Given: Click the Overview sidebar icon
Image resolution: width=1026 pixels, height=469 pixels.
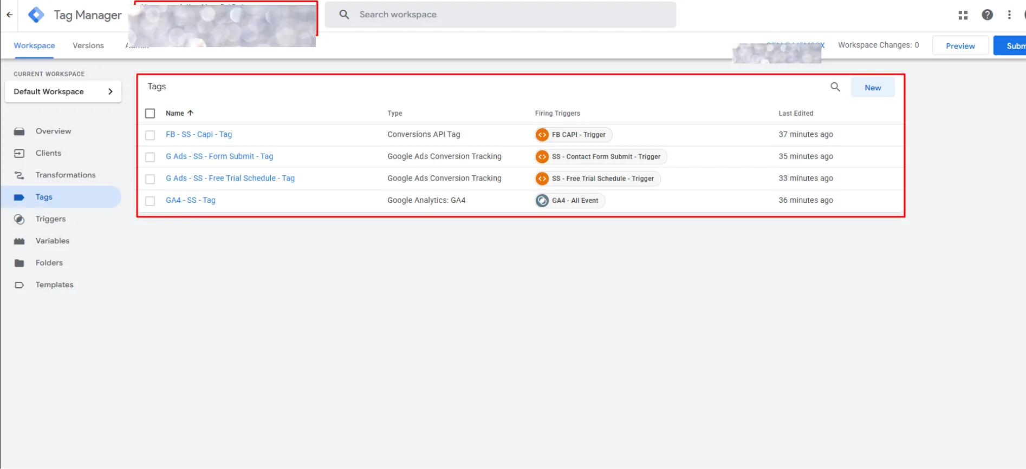Looking at the screenshot, I should tap(19, 131).
